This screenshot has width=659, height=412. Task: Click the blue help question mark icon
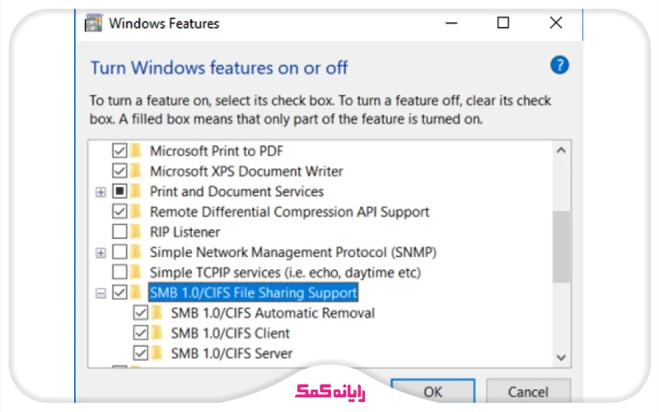point(559,66)
